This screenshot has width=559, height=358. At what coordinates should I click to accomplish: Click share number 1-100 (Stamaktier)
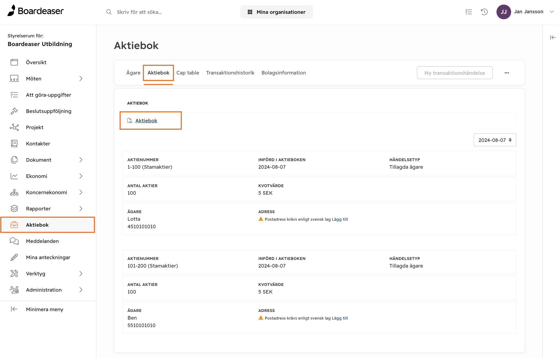pos(150,167)
